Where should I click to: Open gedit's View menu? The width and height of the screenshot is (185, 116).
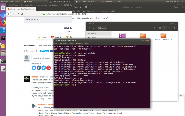pyautogui.click(x=84, y=11)
